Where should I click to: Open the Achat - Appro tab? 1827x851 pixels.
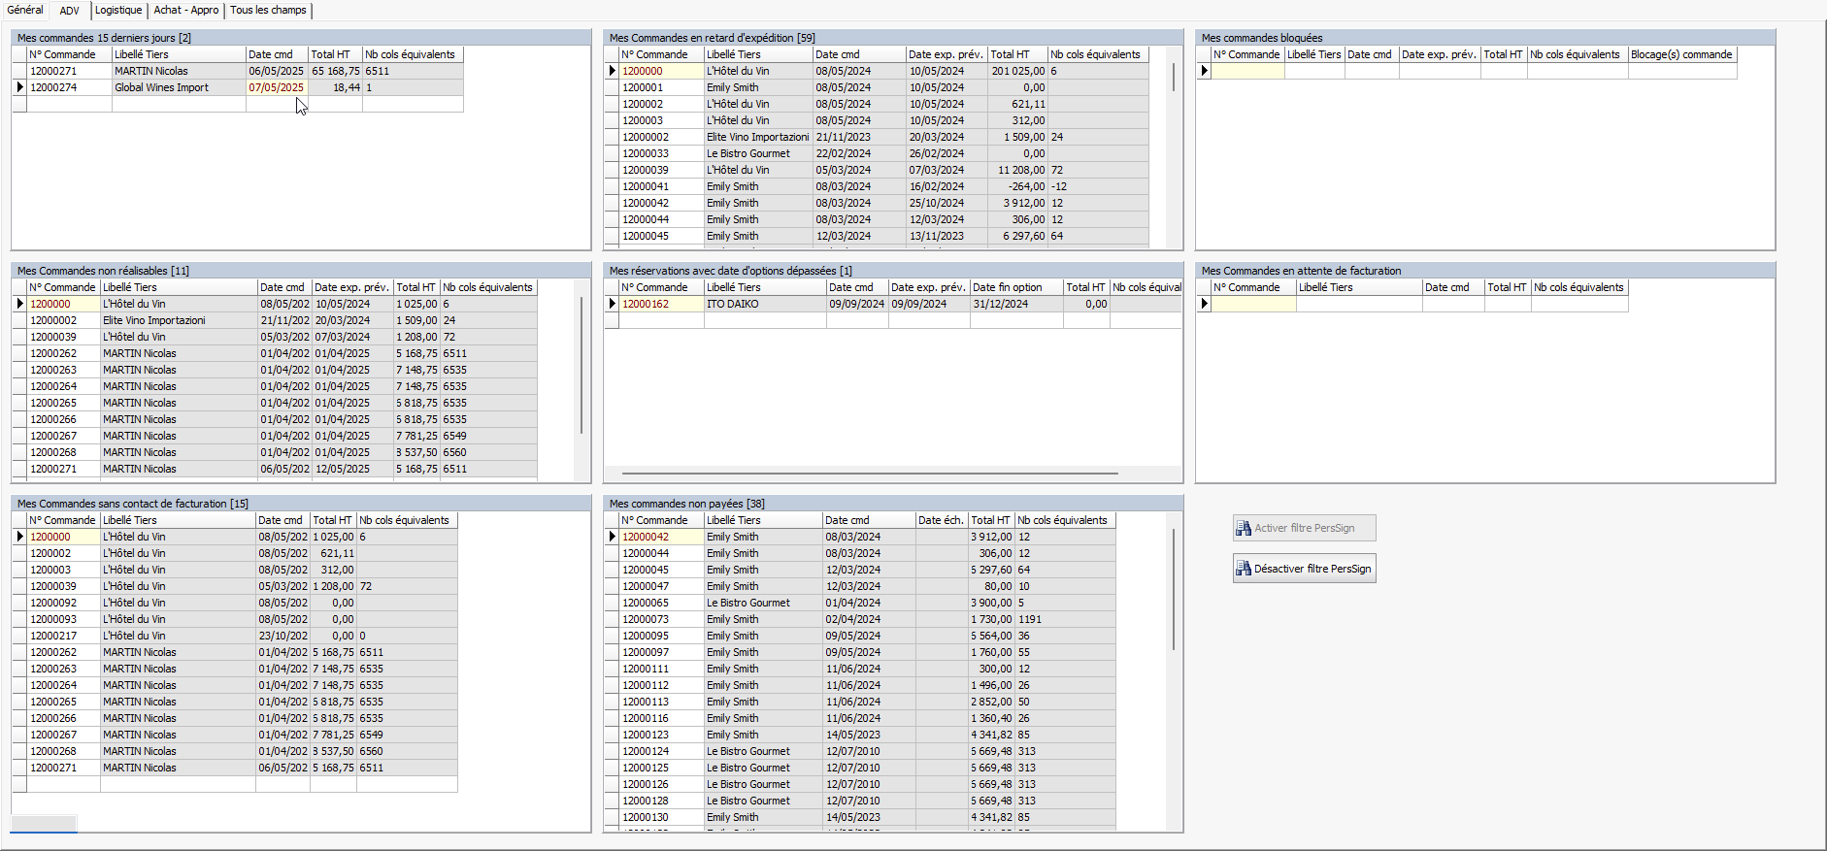(x=185, y=10)
